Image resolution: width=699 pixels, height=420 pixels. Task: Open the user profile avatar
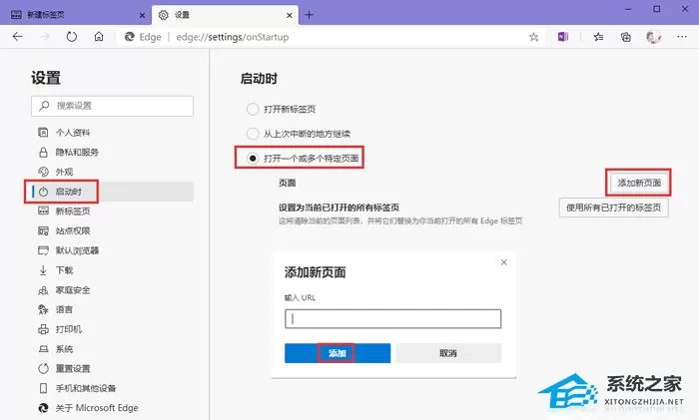[x=653, y=37]
